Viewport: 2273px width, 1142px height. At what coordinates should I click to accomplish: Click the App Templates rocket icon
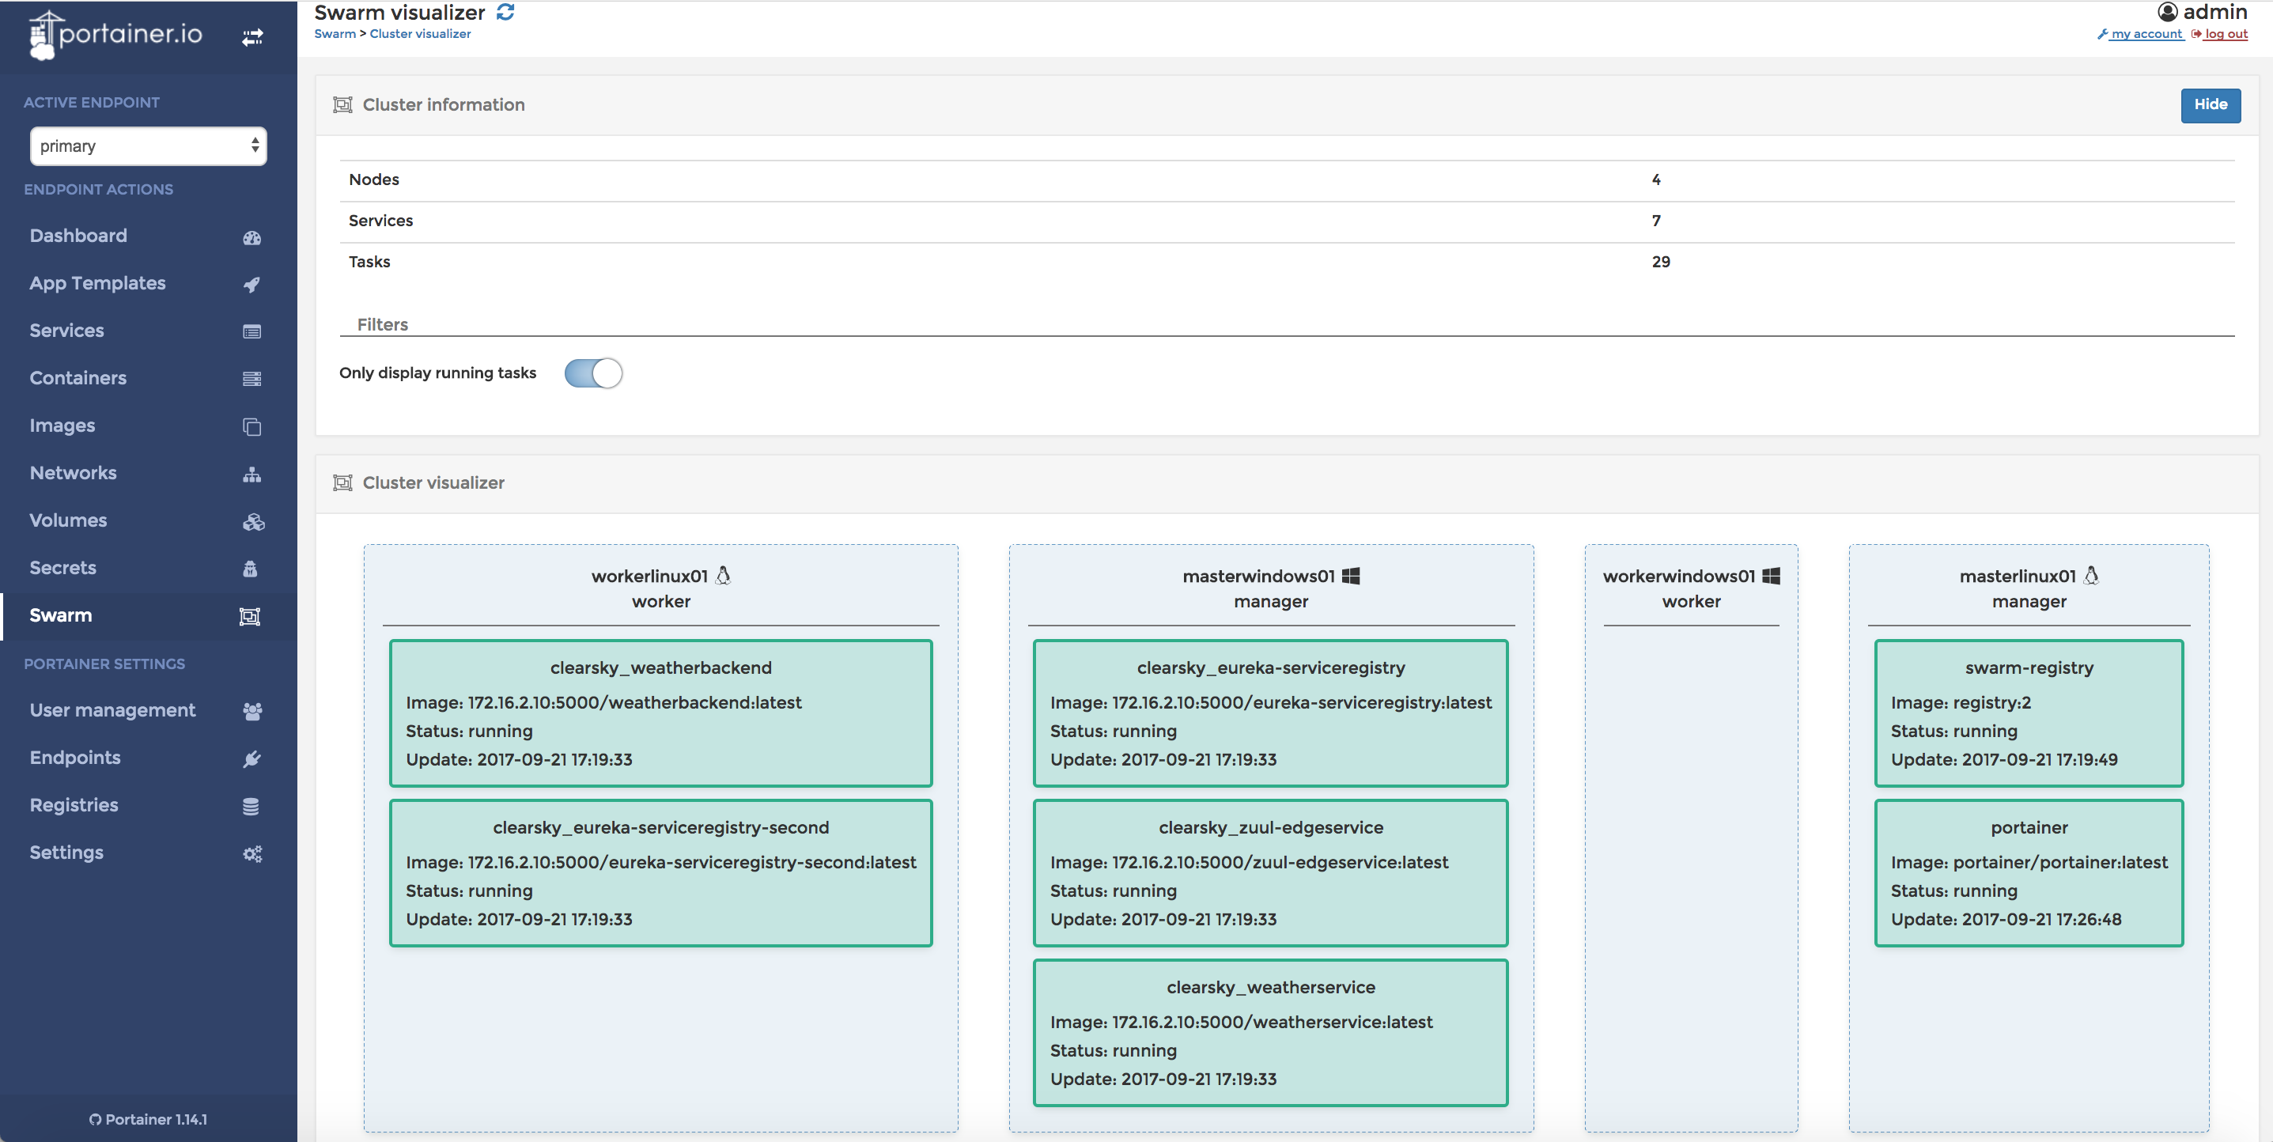(x=252, y=284)
